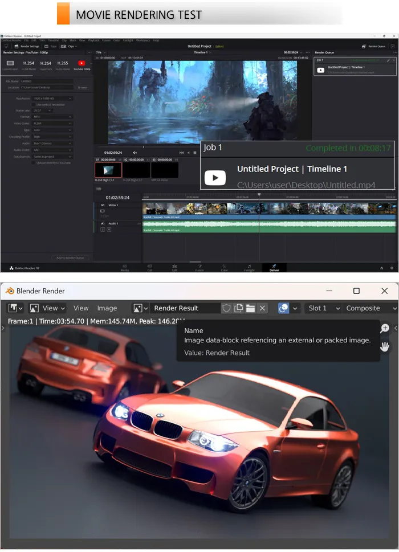The height and width of the screenshot is (552, 399).
Task: Select the pan hand tool icon
Action: click(x=385, y=347)
